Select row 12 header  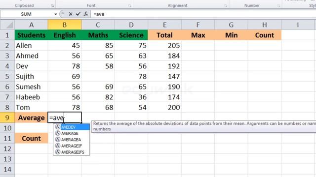[7, 148]
